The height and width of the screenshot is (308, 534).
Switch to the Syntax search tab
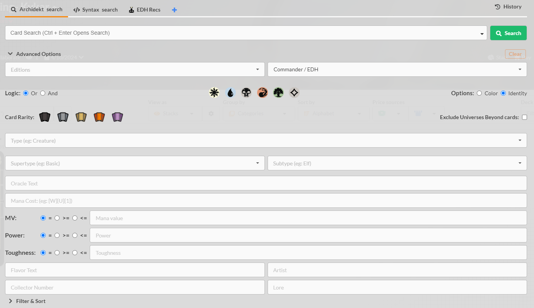coord(95,10)
